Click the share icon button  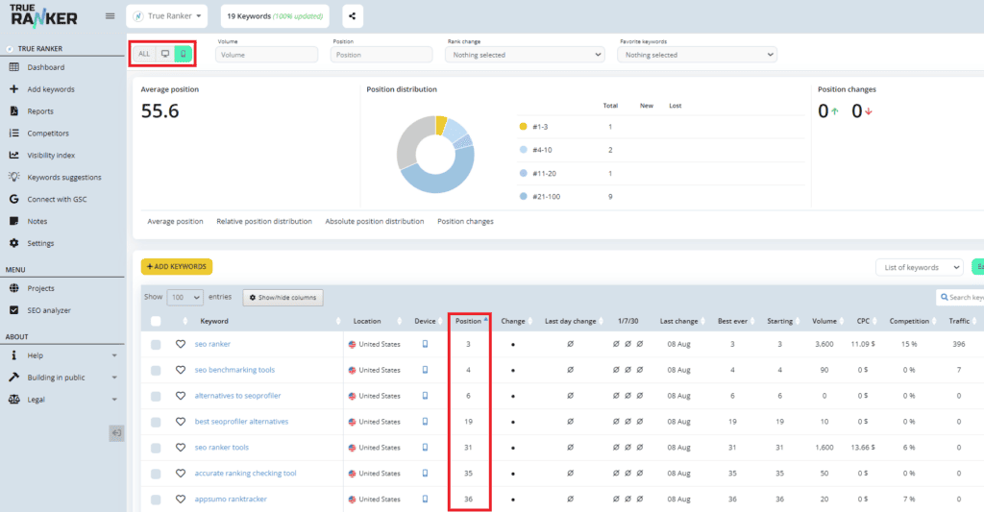tap(352, 15)
